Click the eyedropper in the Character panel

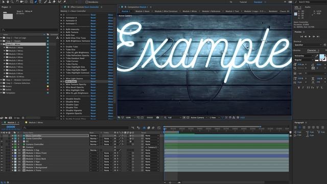coord(317,56)
